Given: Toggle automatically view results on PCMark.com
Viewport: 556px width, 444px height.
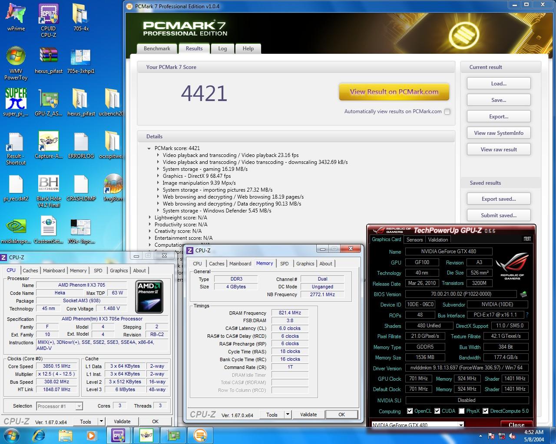Looking at the screenshot, I should pyautogui.click(x=447, y=111).
